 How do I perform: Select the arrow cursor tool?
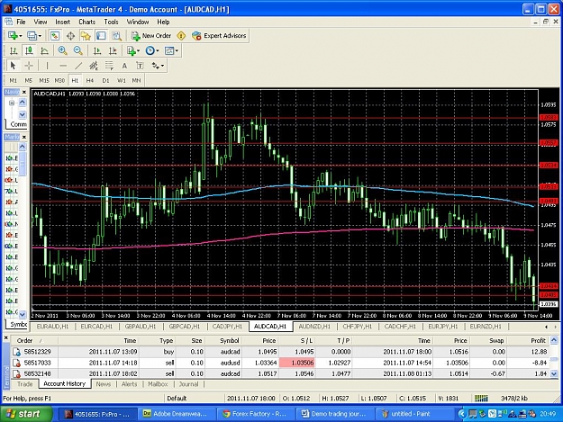[14, 66]
